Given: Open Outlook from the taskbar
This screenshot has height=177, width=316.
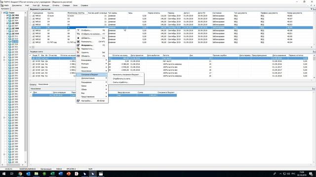Looking at the screenshot, I should (x=28, y=174).
